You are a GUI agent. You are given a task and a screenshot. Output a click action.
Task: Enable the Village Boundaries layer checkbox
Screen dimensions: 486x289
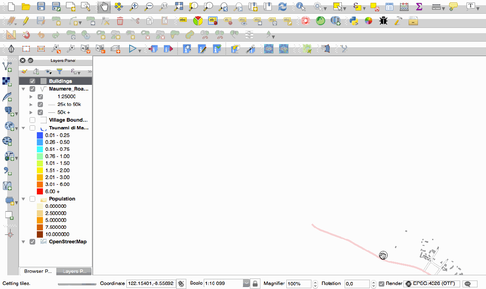coord(32,120)
